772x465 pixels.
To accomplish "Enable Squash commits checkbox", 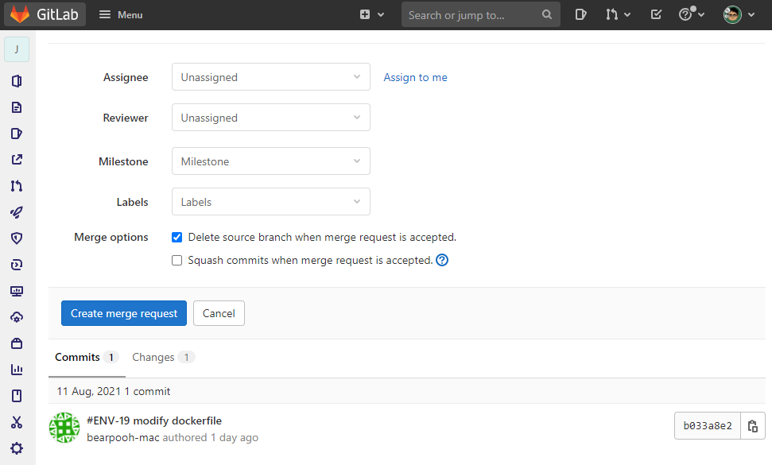I will [177, 260].
